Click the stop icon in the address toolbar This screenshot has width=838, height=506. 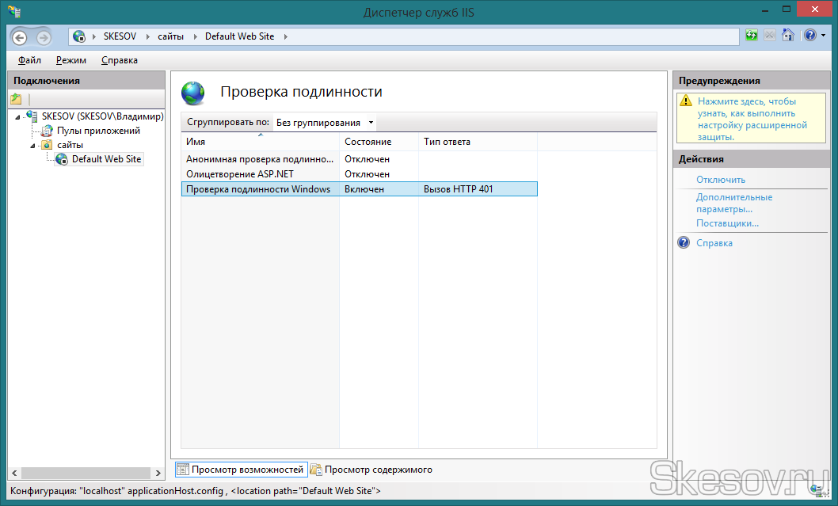[x=769, y=36]
